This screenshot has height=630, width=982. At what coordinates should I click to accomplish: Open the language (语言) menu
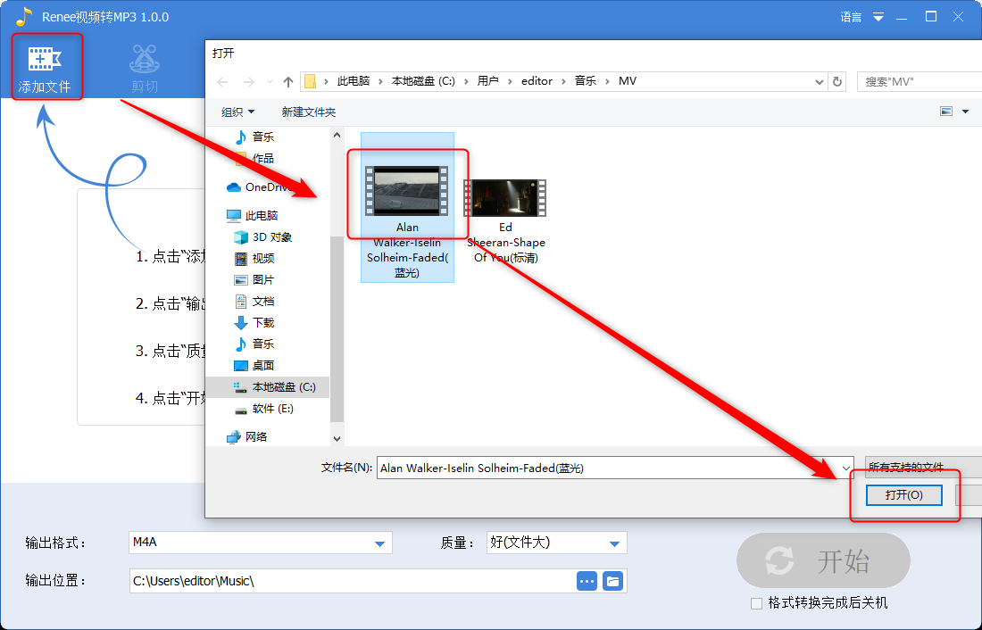(851, 17)
